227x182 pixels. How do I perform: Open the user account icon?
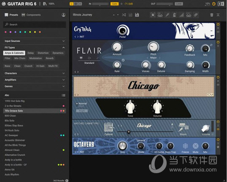pos(63,15)
